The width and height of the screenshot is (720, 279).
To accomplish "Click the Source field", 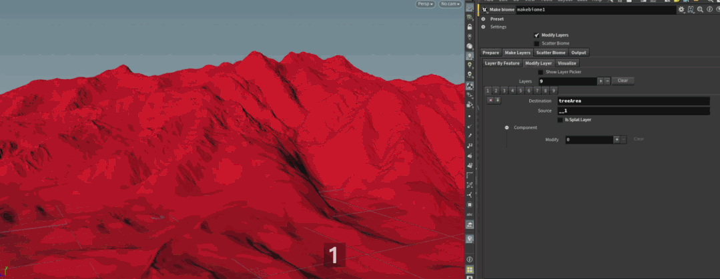I will click(x=634, y=111).
